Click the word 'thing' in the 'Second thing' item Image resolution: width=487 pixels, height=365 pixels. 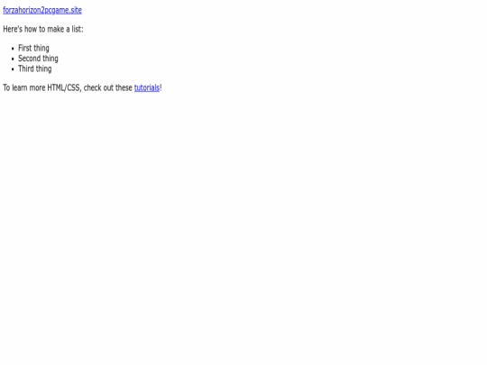tap(51, 59)
